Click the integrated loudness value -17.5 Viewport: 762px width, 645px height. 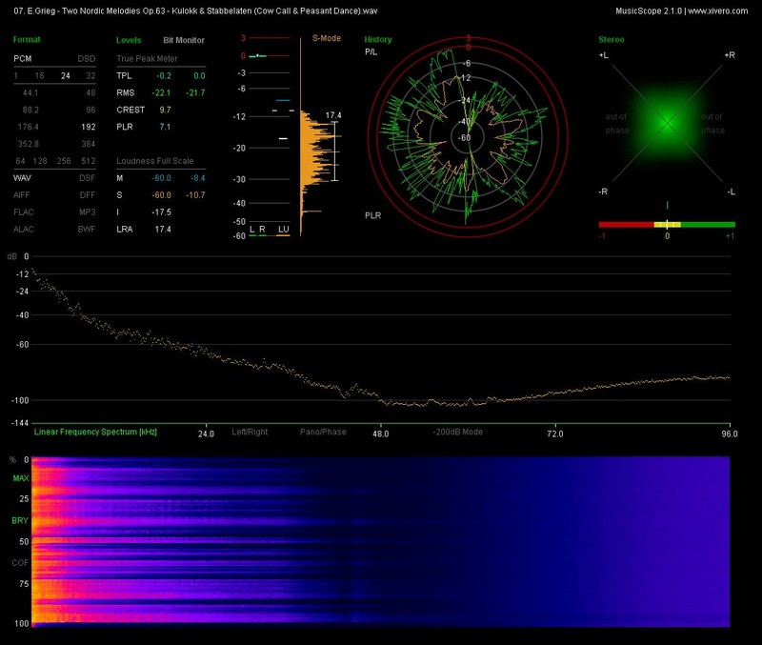point(161,212)
